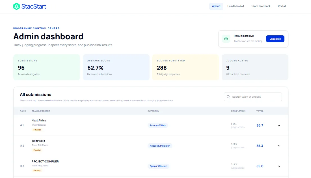
Task: Click the Submissions 96 stat card
Action: tap(47, 67)
